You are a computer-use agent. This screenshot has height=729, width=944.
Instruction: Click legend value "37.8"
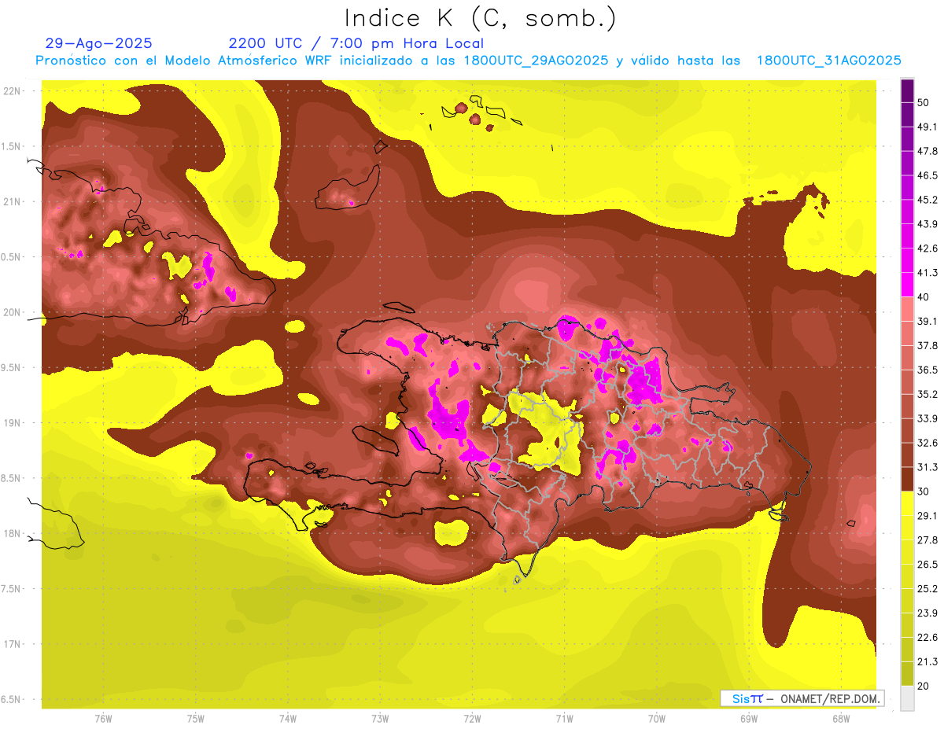point(927,345)
